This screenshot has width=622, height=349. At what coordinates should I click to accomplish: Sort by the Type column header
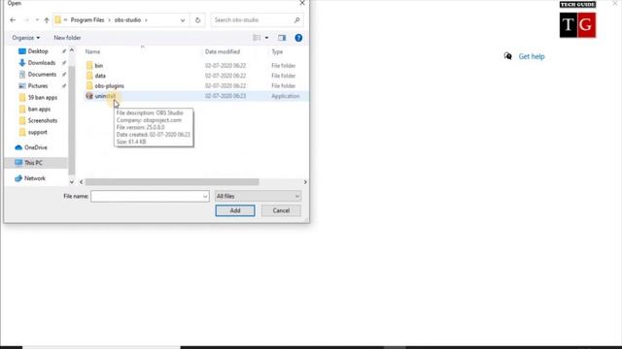(277, 51)
